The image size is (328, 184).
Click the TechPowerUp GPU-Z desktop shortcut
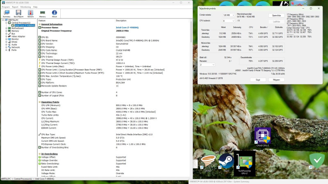click(244, 163)
